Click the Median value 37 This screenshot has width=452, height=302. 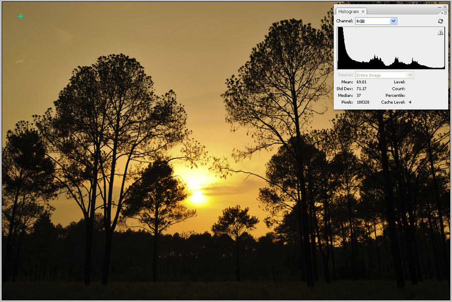point(359,96)
